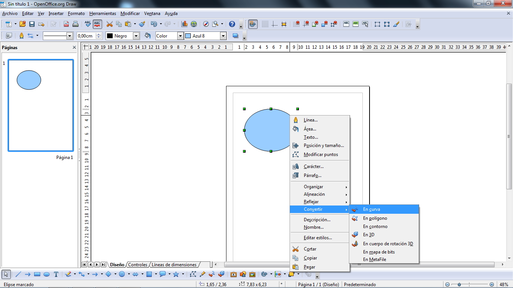Toggle AutoSpellcheck red underline ABC icon
The height and width of the screenshot is (288, 513).
(97, 24)
